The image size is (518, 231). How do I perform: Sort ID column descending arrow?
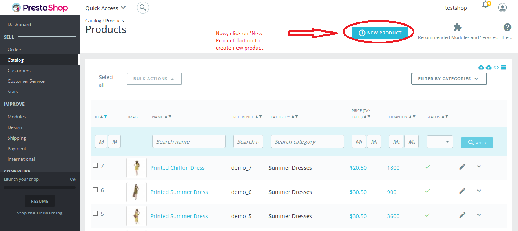click(105, 117)
